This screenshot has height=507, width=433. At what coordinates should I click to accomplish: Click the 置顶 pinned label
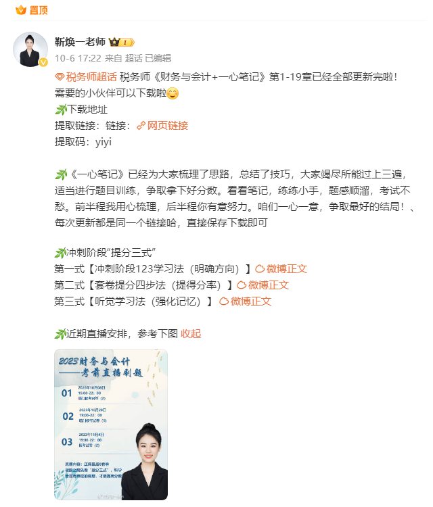pyautogui.click(x=39, y=10)
